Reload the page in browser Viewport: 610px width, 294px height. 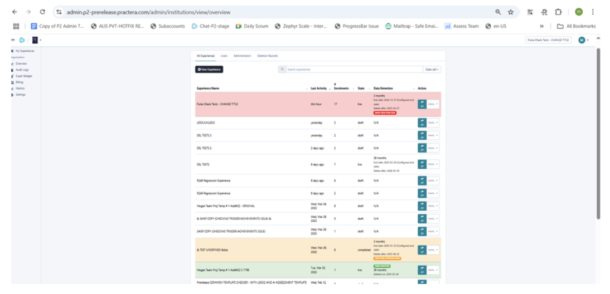pyautogui.click(x=42, y=12)
